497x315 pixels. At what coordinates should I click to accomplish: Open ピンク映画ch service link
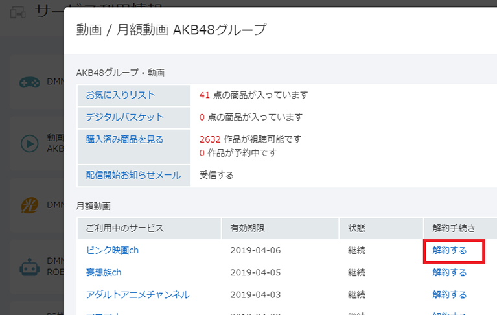click(x=112, y=250)
